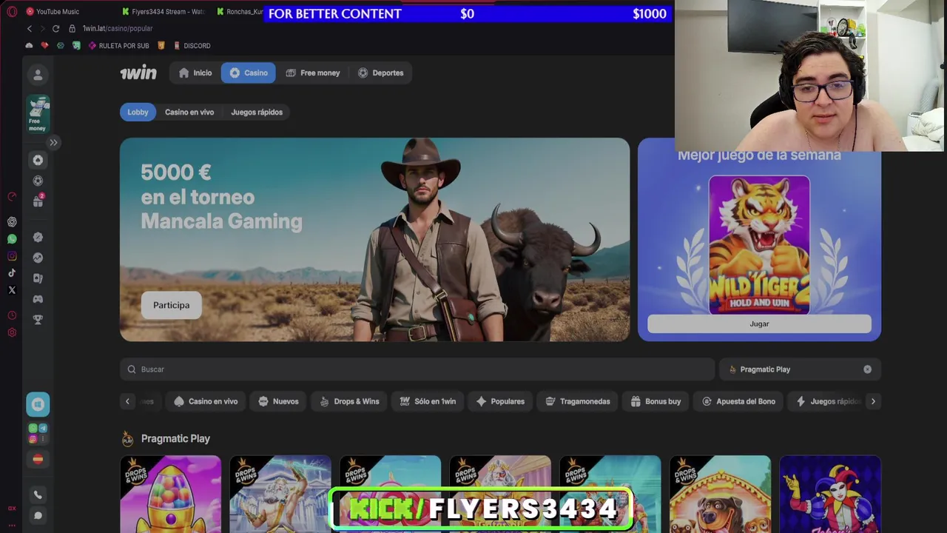The height and width of the screenshot is (533, 947).
Task: Click the blue app download sidebar icon
Action: (38, 404)
